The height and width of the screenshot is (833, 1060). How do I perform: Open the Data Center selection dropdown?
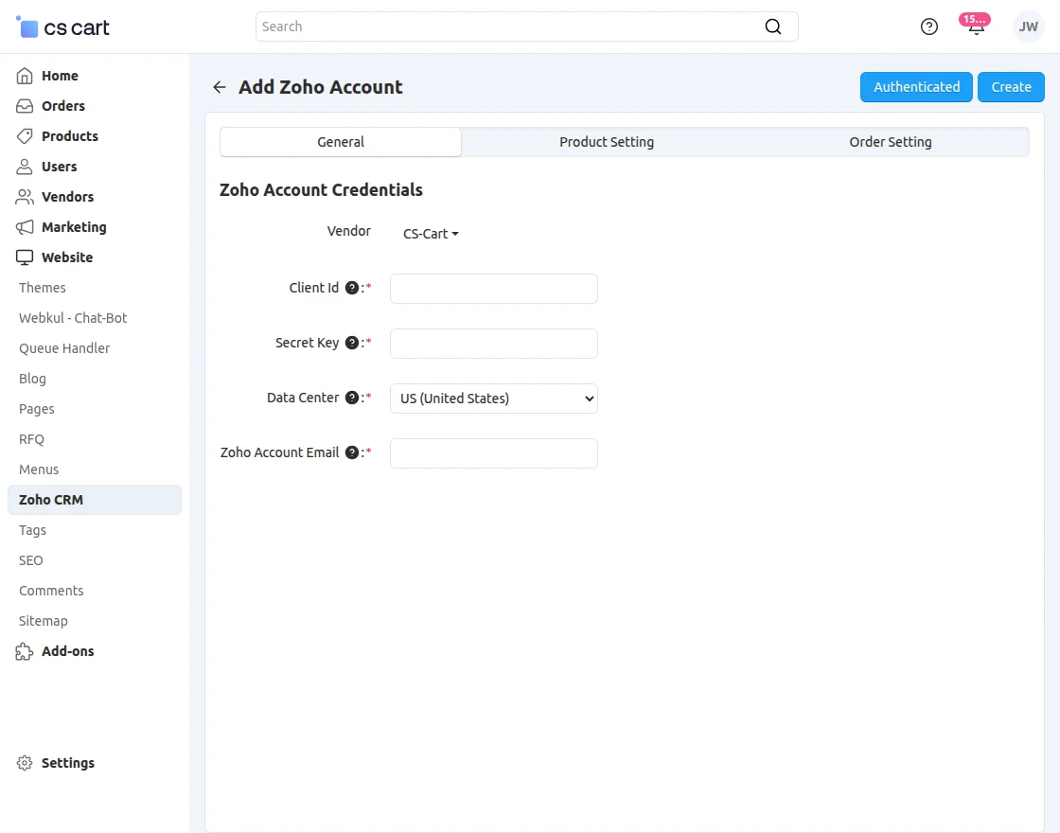[493, 399]
